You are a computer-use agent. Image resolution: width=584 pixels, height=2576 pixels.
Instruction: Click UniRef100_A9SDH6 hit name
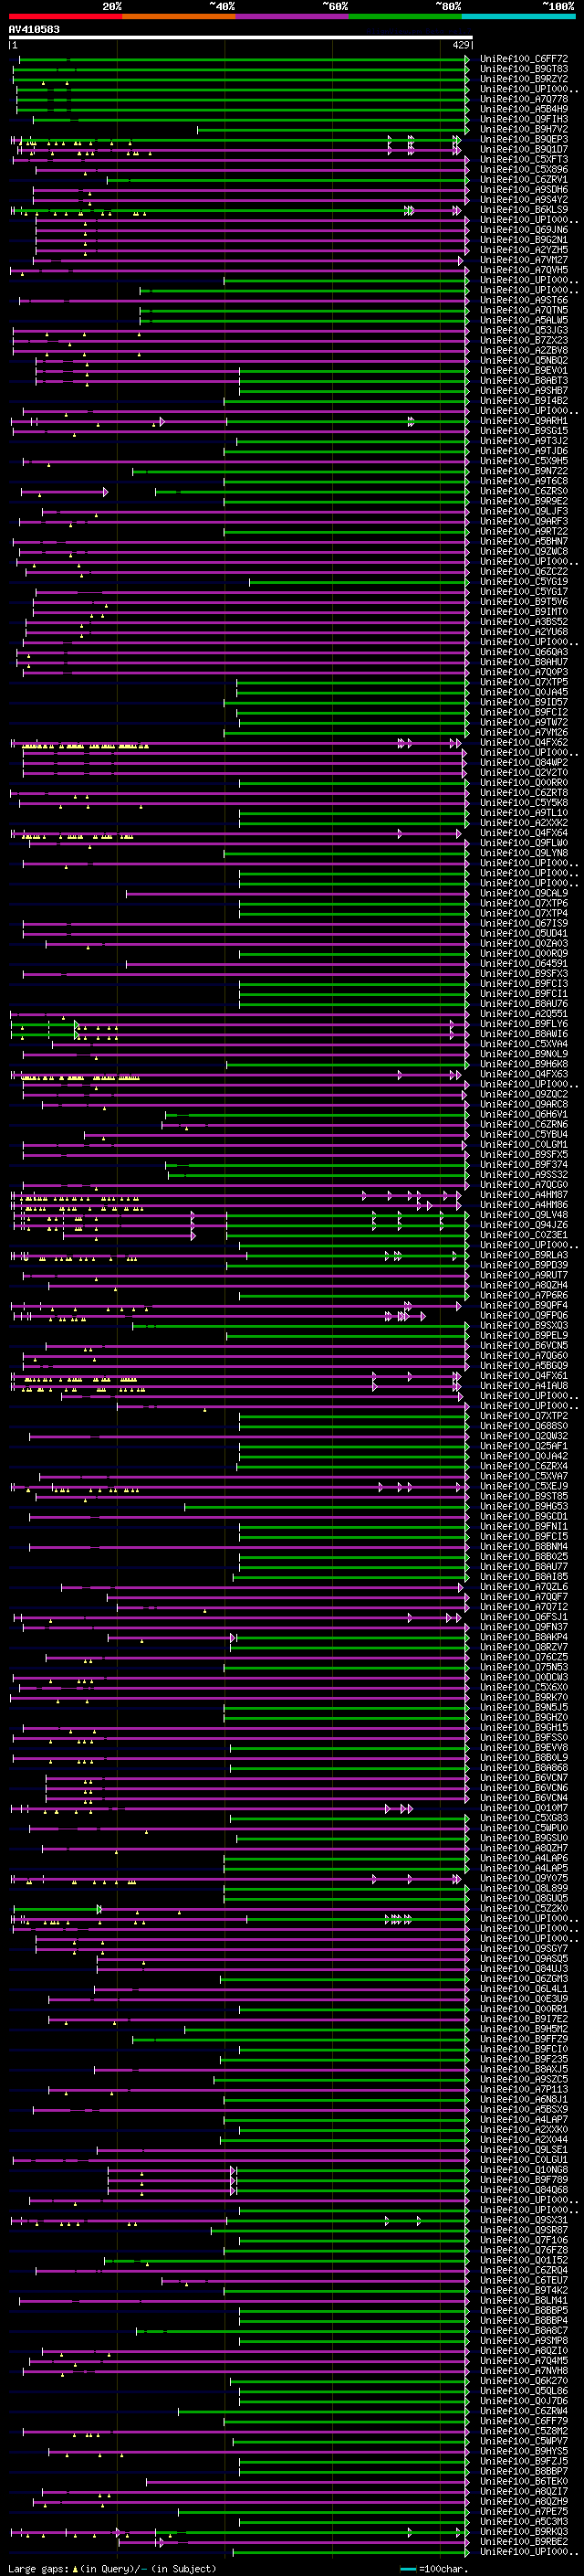(523, 190)
